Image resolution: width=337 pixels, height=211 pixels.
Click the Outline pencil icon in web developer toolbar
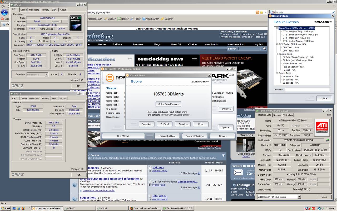click(105, 19)
